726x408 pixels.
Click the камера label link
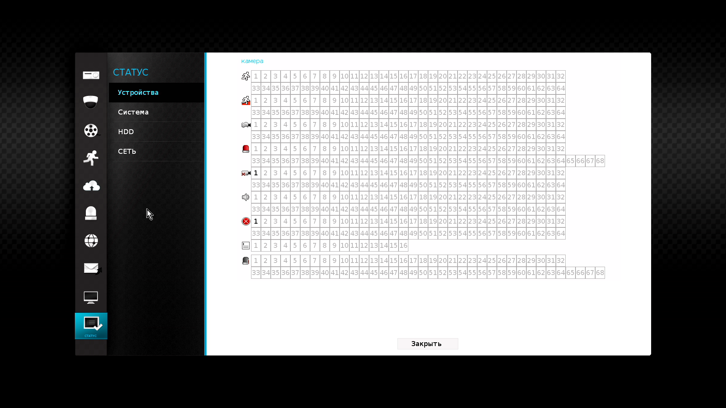pos(252,61)
